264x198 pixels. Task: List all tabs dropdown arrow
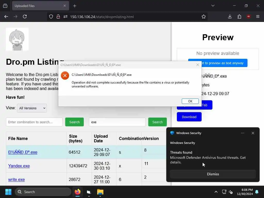pyautogui.click(x=213, y=6)
